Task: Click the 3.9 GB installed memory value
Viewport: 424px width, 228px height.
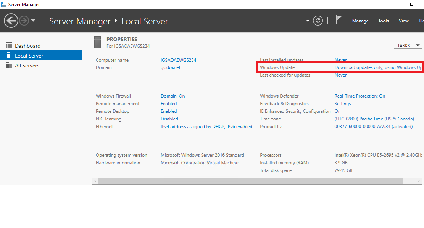Action: coord(341,163)
